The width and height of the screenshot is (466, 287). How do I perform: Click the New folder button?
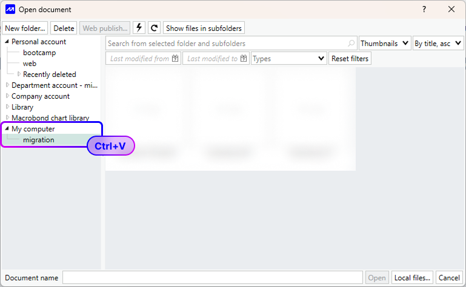click(x=25, y=28)
